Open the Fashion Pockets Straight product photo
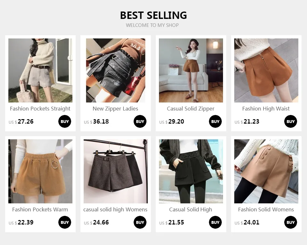Viewport: 307px width, 245px height. (40, 70)
